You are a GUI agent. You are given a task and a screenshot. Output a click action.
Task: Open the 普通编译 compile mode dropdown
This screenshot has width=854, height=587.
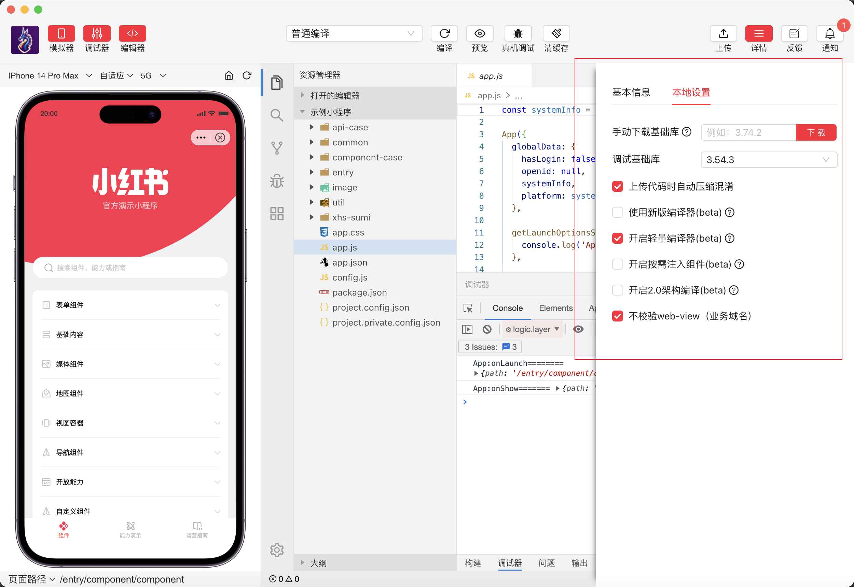click(354, 33)
